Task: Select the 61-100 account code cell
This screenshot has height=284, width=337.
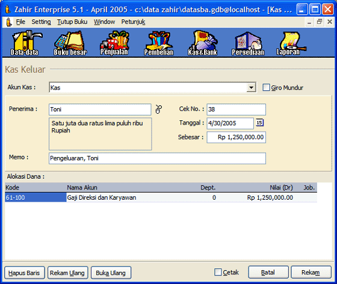Action: (x=36, y=197)
